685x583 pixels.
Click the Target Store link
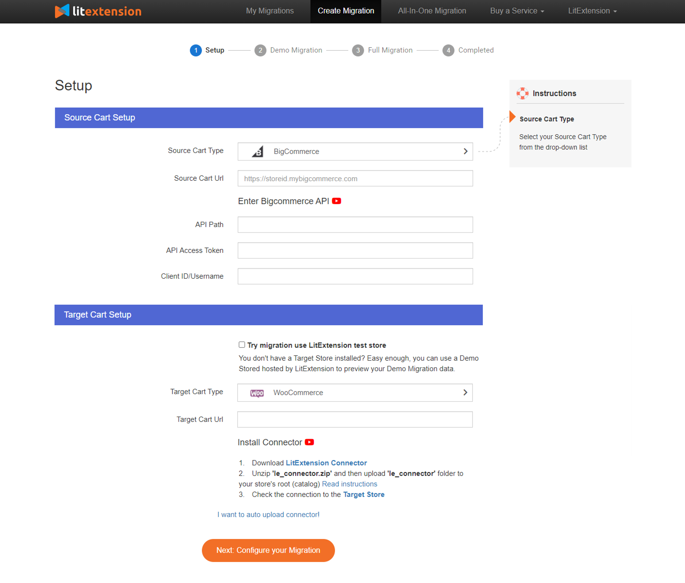tap(364, 495)
